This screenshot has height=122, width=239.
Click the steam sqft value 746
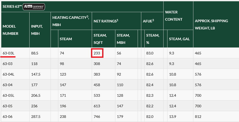pos(97,117)
